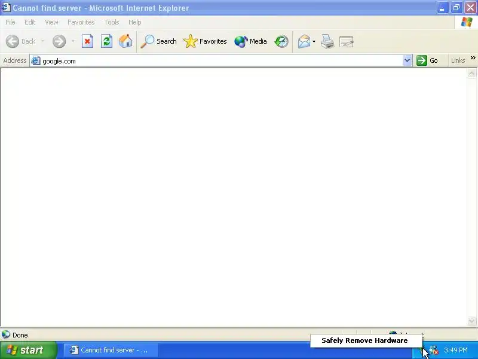Click the Address label beside the URL field
This screenshot has height=359, width=478.
[x=14, y=60]
